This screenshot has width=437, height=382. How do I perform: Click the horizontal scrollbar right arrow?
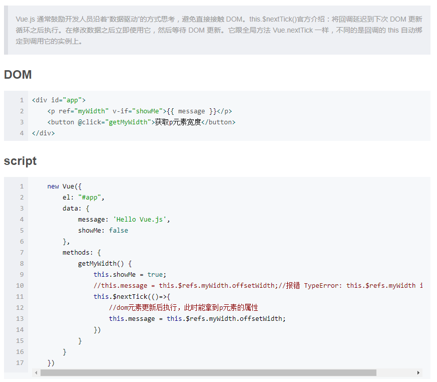(x=418, y=373)
